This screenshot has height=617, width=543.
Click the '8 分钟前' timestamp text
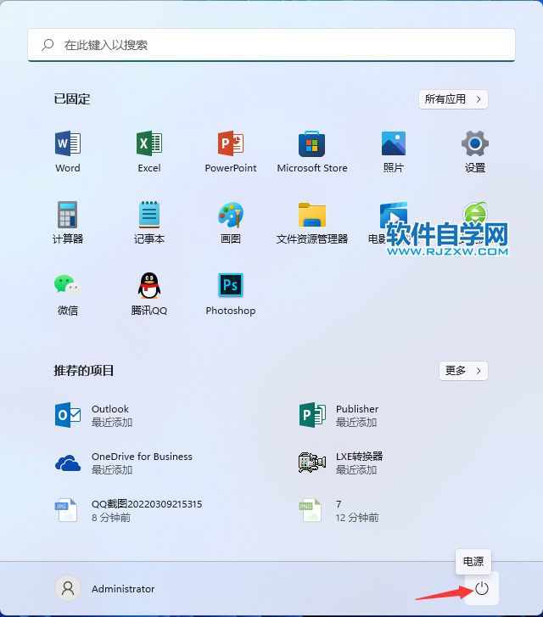111,518
